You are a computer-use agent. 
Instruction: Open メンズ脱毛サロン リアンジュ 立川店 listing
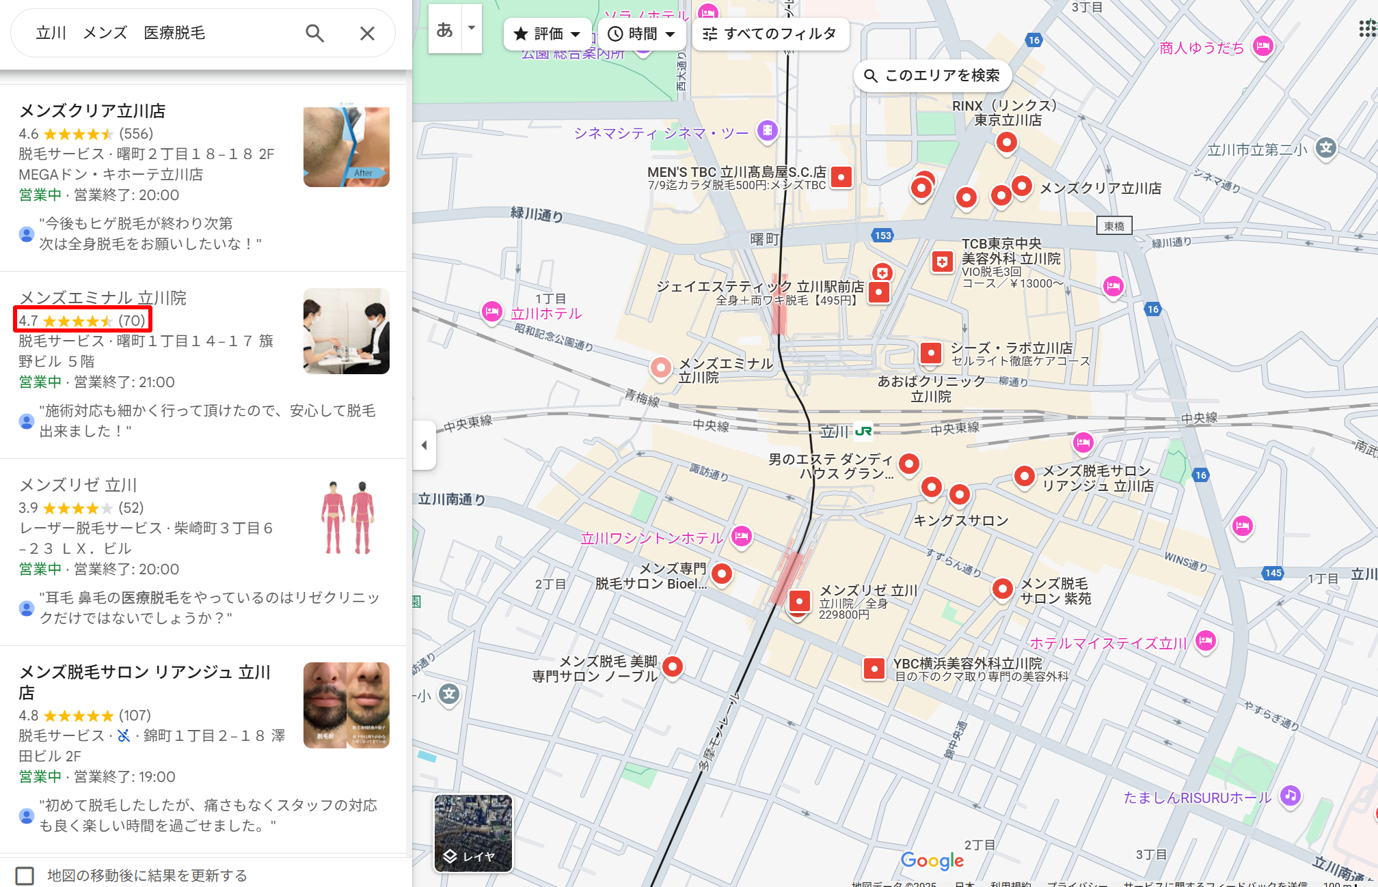[146, 682]
